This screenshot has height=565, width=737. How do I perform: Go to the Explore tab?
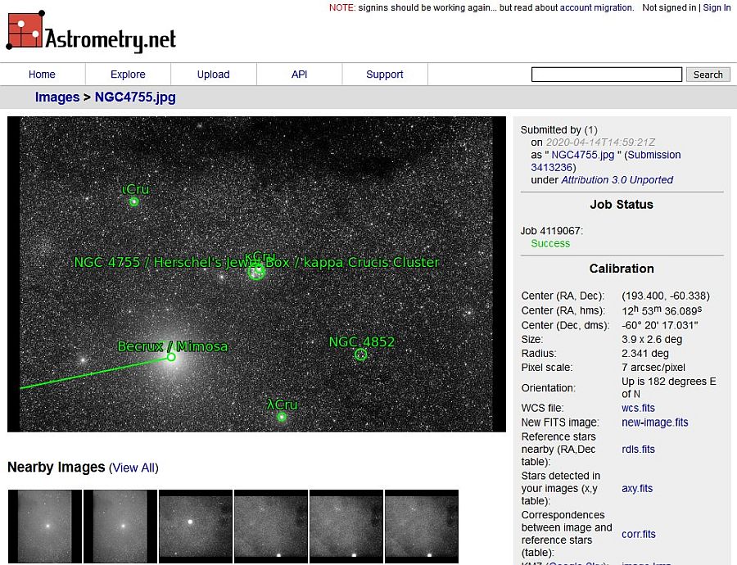(x=128, y=75)
